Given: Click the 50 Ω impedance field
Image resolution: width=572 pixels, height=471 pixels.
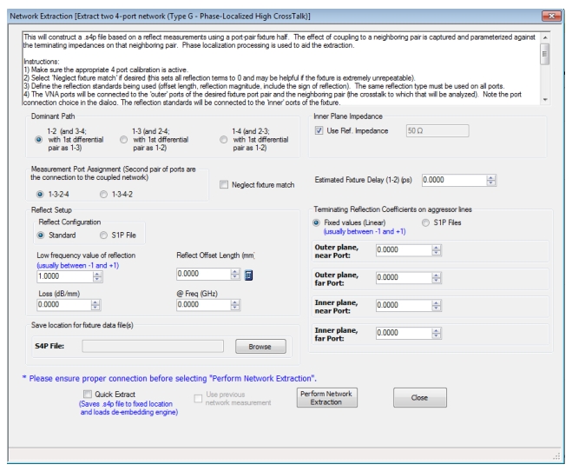Looking at the screenshot, I should [437, 130].
